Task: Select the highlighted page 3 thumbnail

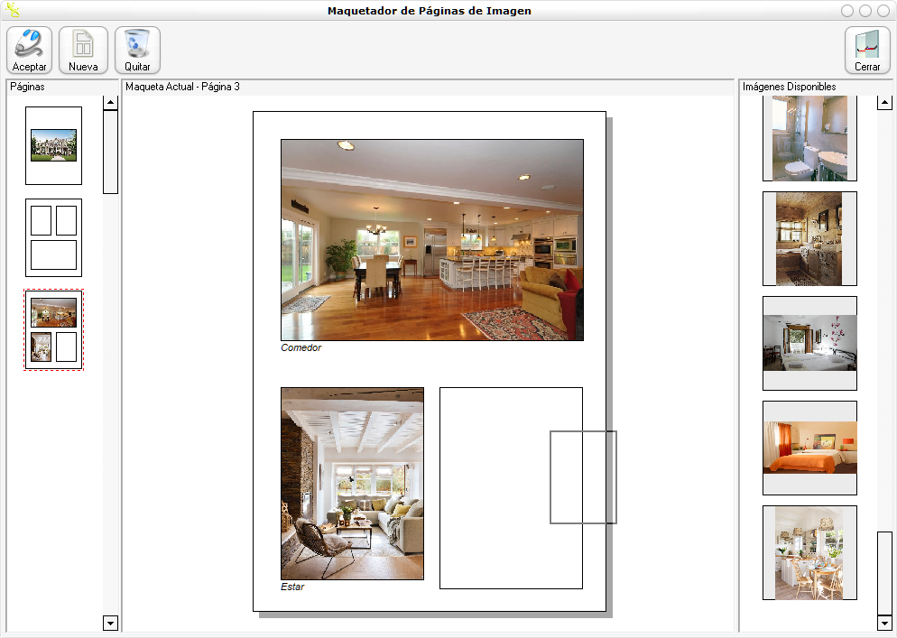Action: [x=53, y=329]
